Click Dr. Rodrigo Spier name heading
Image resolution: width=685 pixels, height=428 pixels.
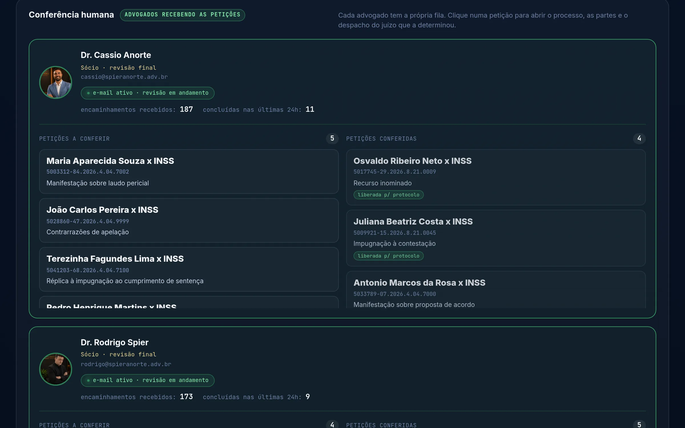[114, 342]
